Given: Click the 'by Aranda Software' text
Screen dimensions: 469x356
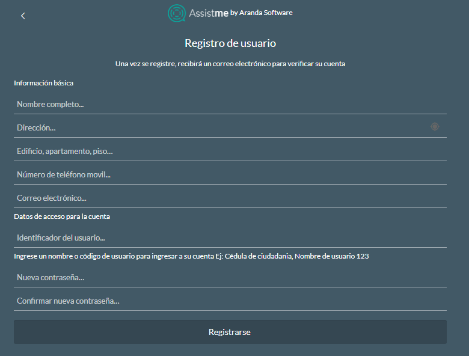Looking at the screenshot, I should click(262, 13).
